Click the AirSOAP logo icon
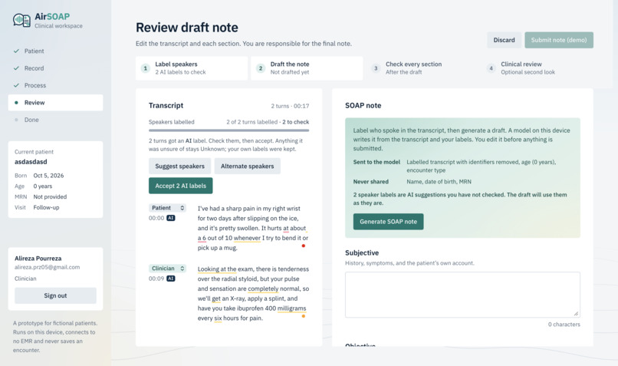This screenshot has width=618, height=366. pyautogui.click(x=21, y=20)
